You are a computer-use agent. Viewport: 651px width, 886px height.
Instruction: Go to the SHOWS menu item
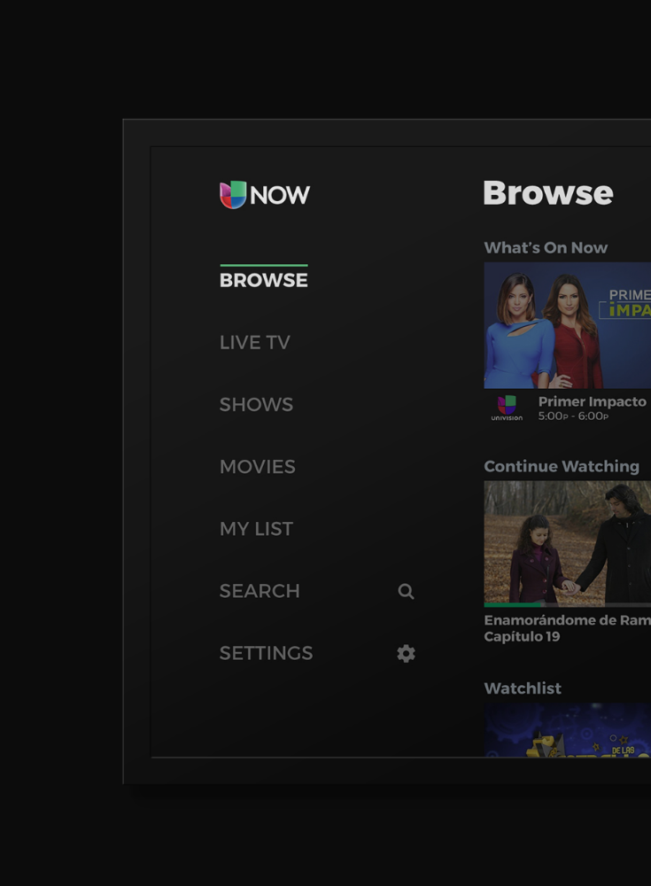(x=256, y=405)
